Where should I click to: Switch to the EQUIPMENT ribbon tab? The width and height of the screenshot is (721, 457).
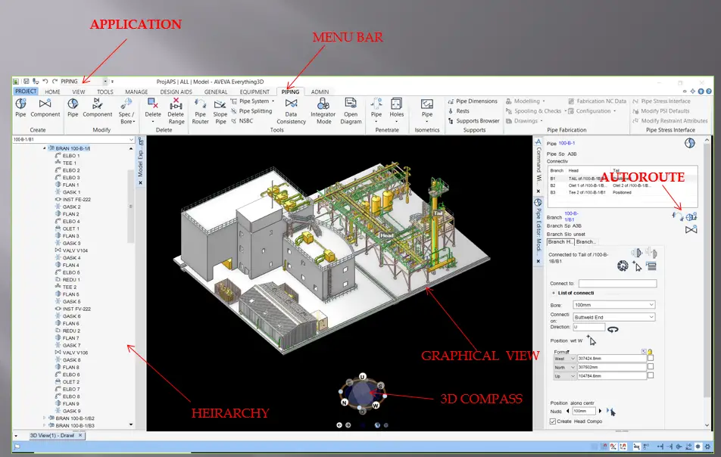point(254,92)
